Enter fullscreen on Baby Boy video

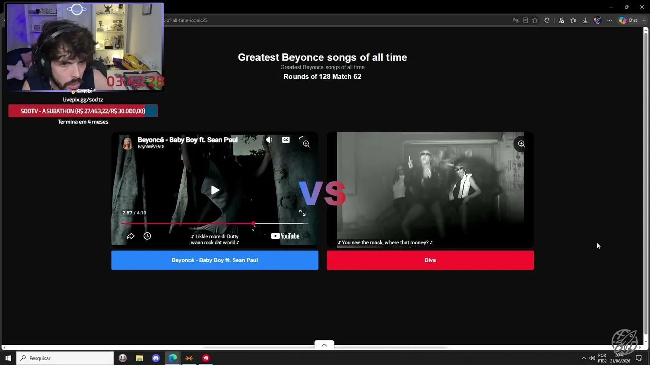click(302, 213)
